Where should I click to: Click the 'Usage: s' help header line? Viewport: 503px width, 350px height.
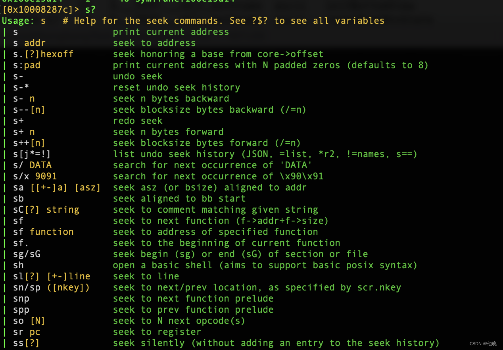click(x=24, y=21)
